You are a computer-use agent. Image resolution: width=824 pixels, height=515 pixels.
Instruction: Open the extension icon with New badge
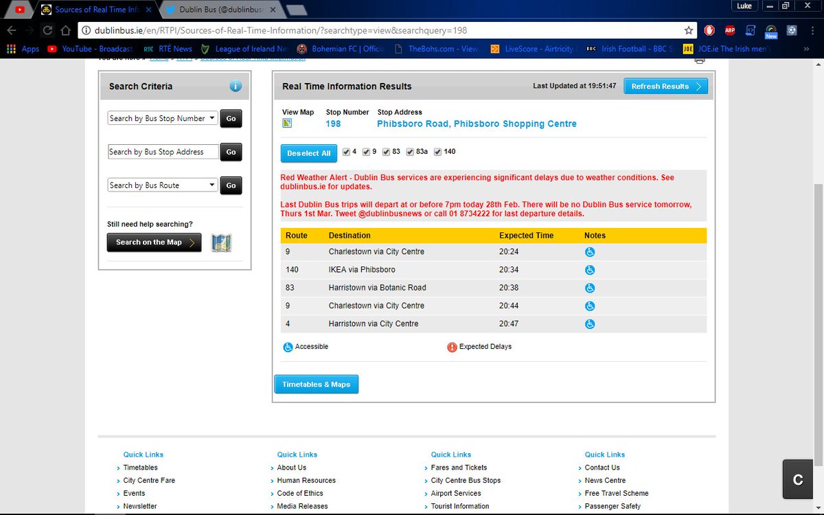pyautogui.click(x=771, y=31)
